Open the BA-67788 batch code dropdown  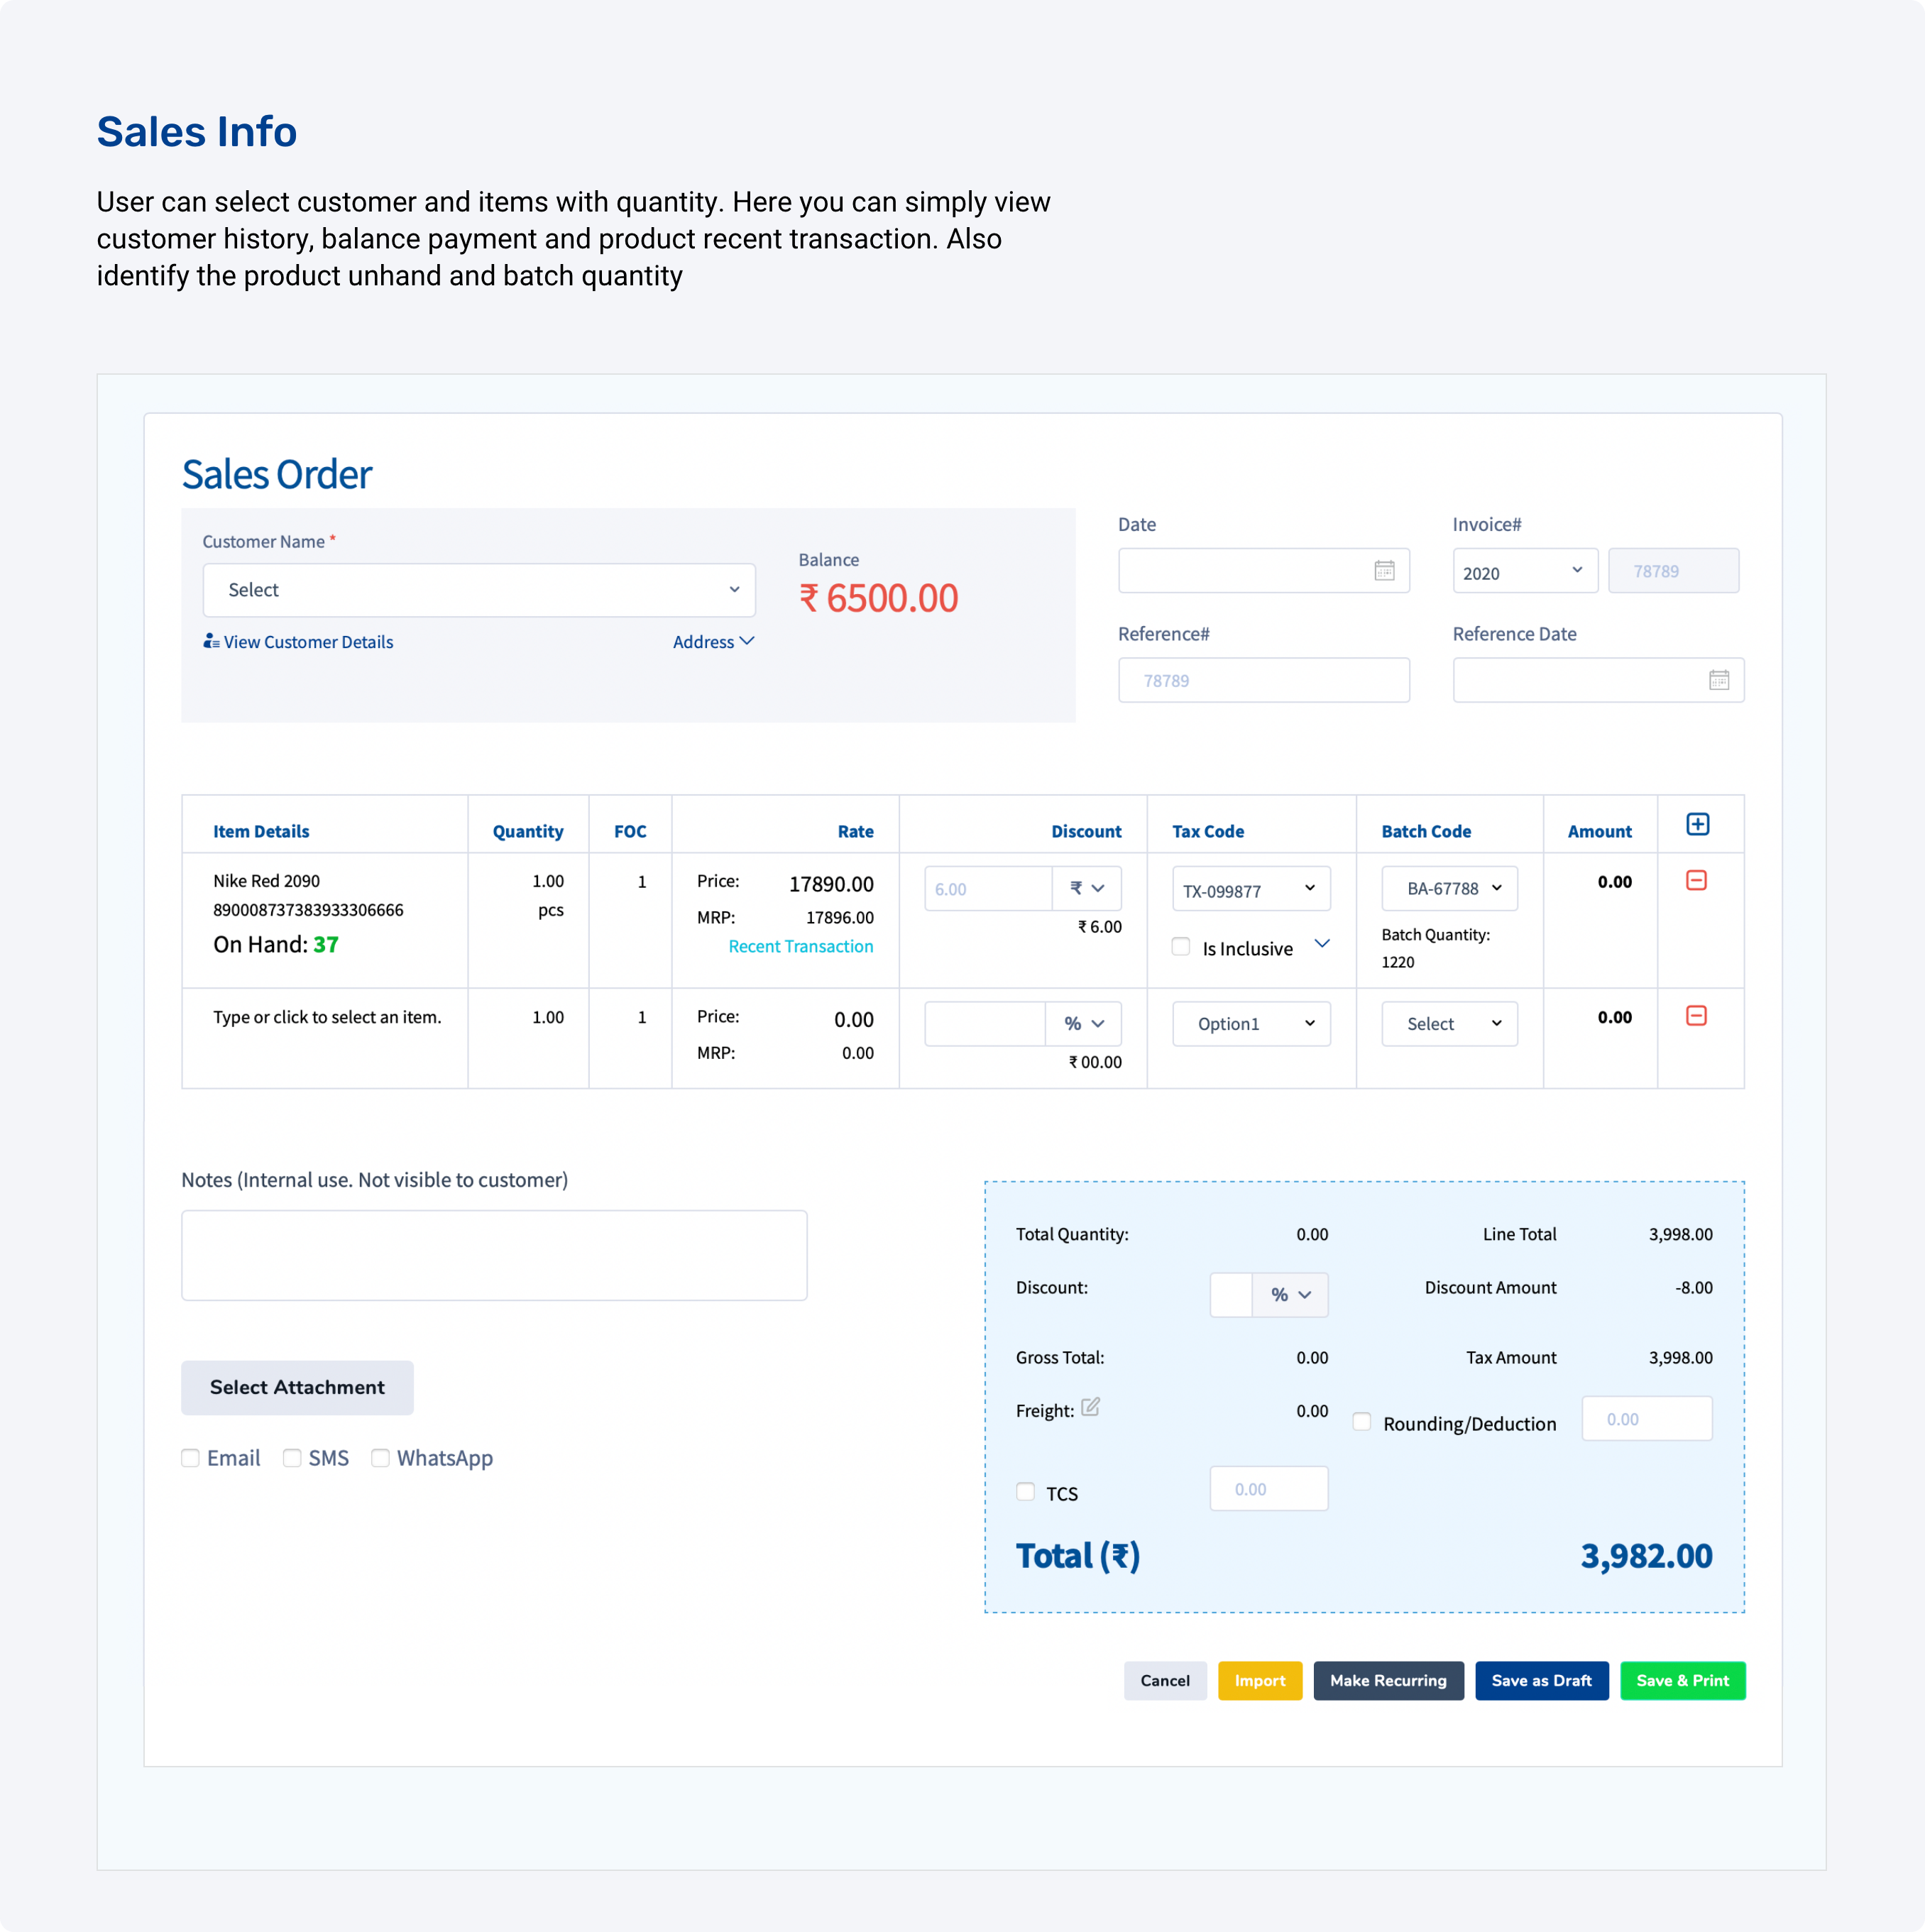click(x=1449, y=888)
